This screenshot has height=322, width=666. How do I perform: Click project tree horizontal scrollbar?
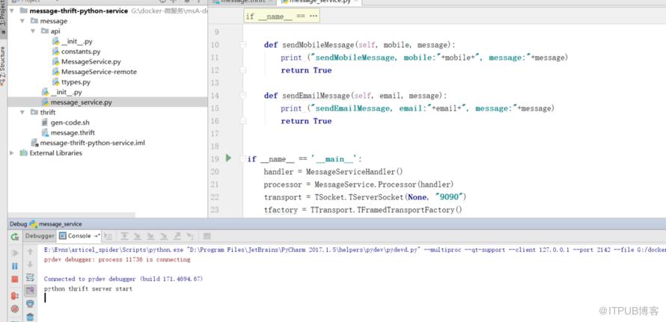(x=71, y=215)
